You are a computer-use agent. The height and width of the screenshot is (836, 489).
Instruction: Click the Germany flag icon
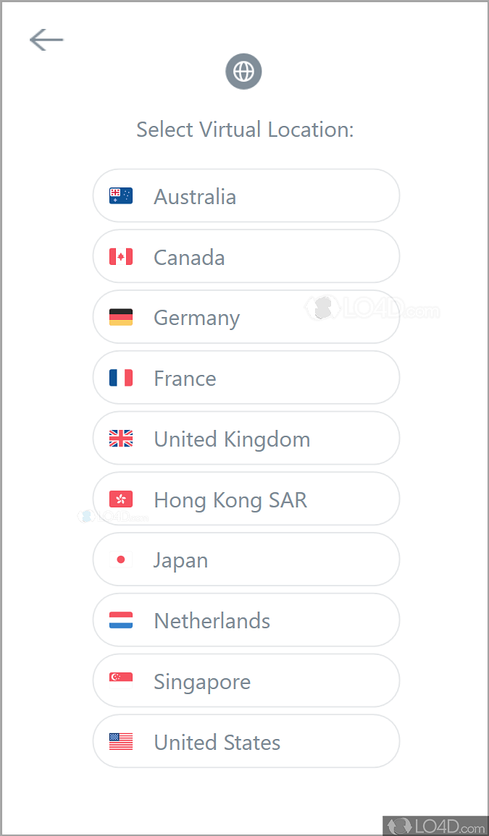(x=121, y=317)
